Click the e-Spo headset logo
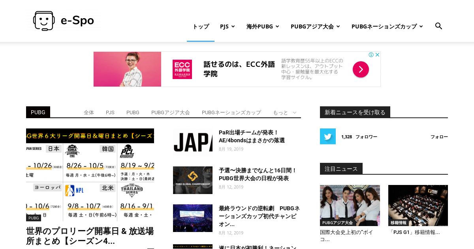The width and height of the screenshot is (474, 249). [64, 21]
